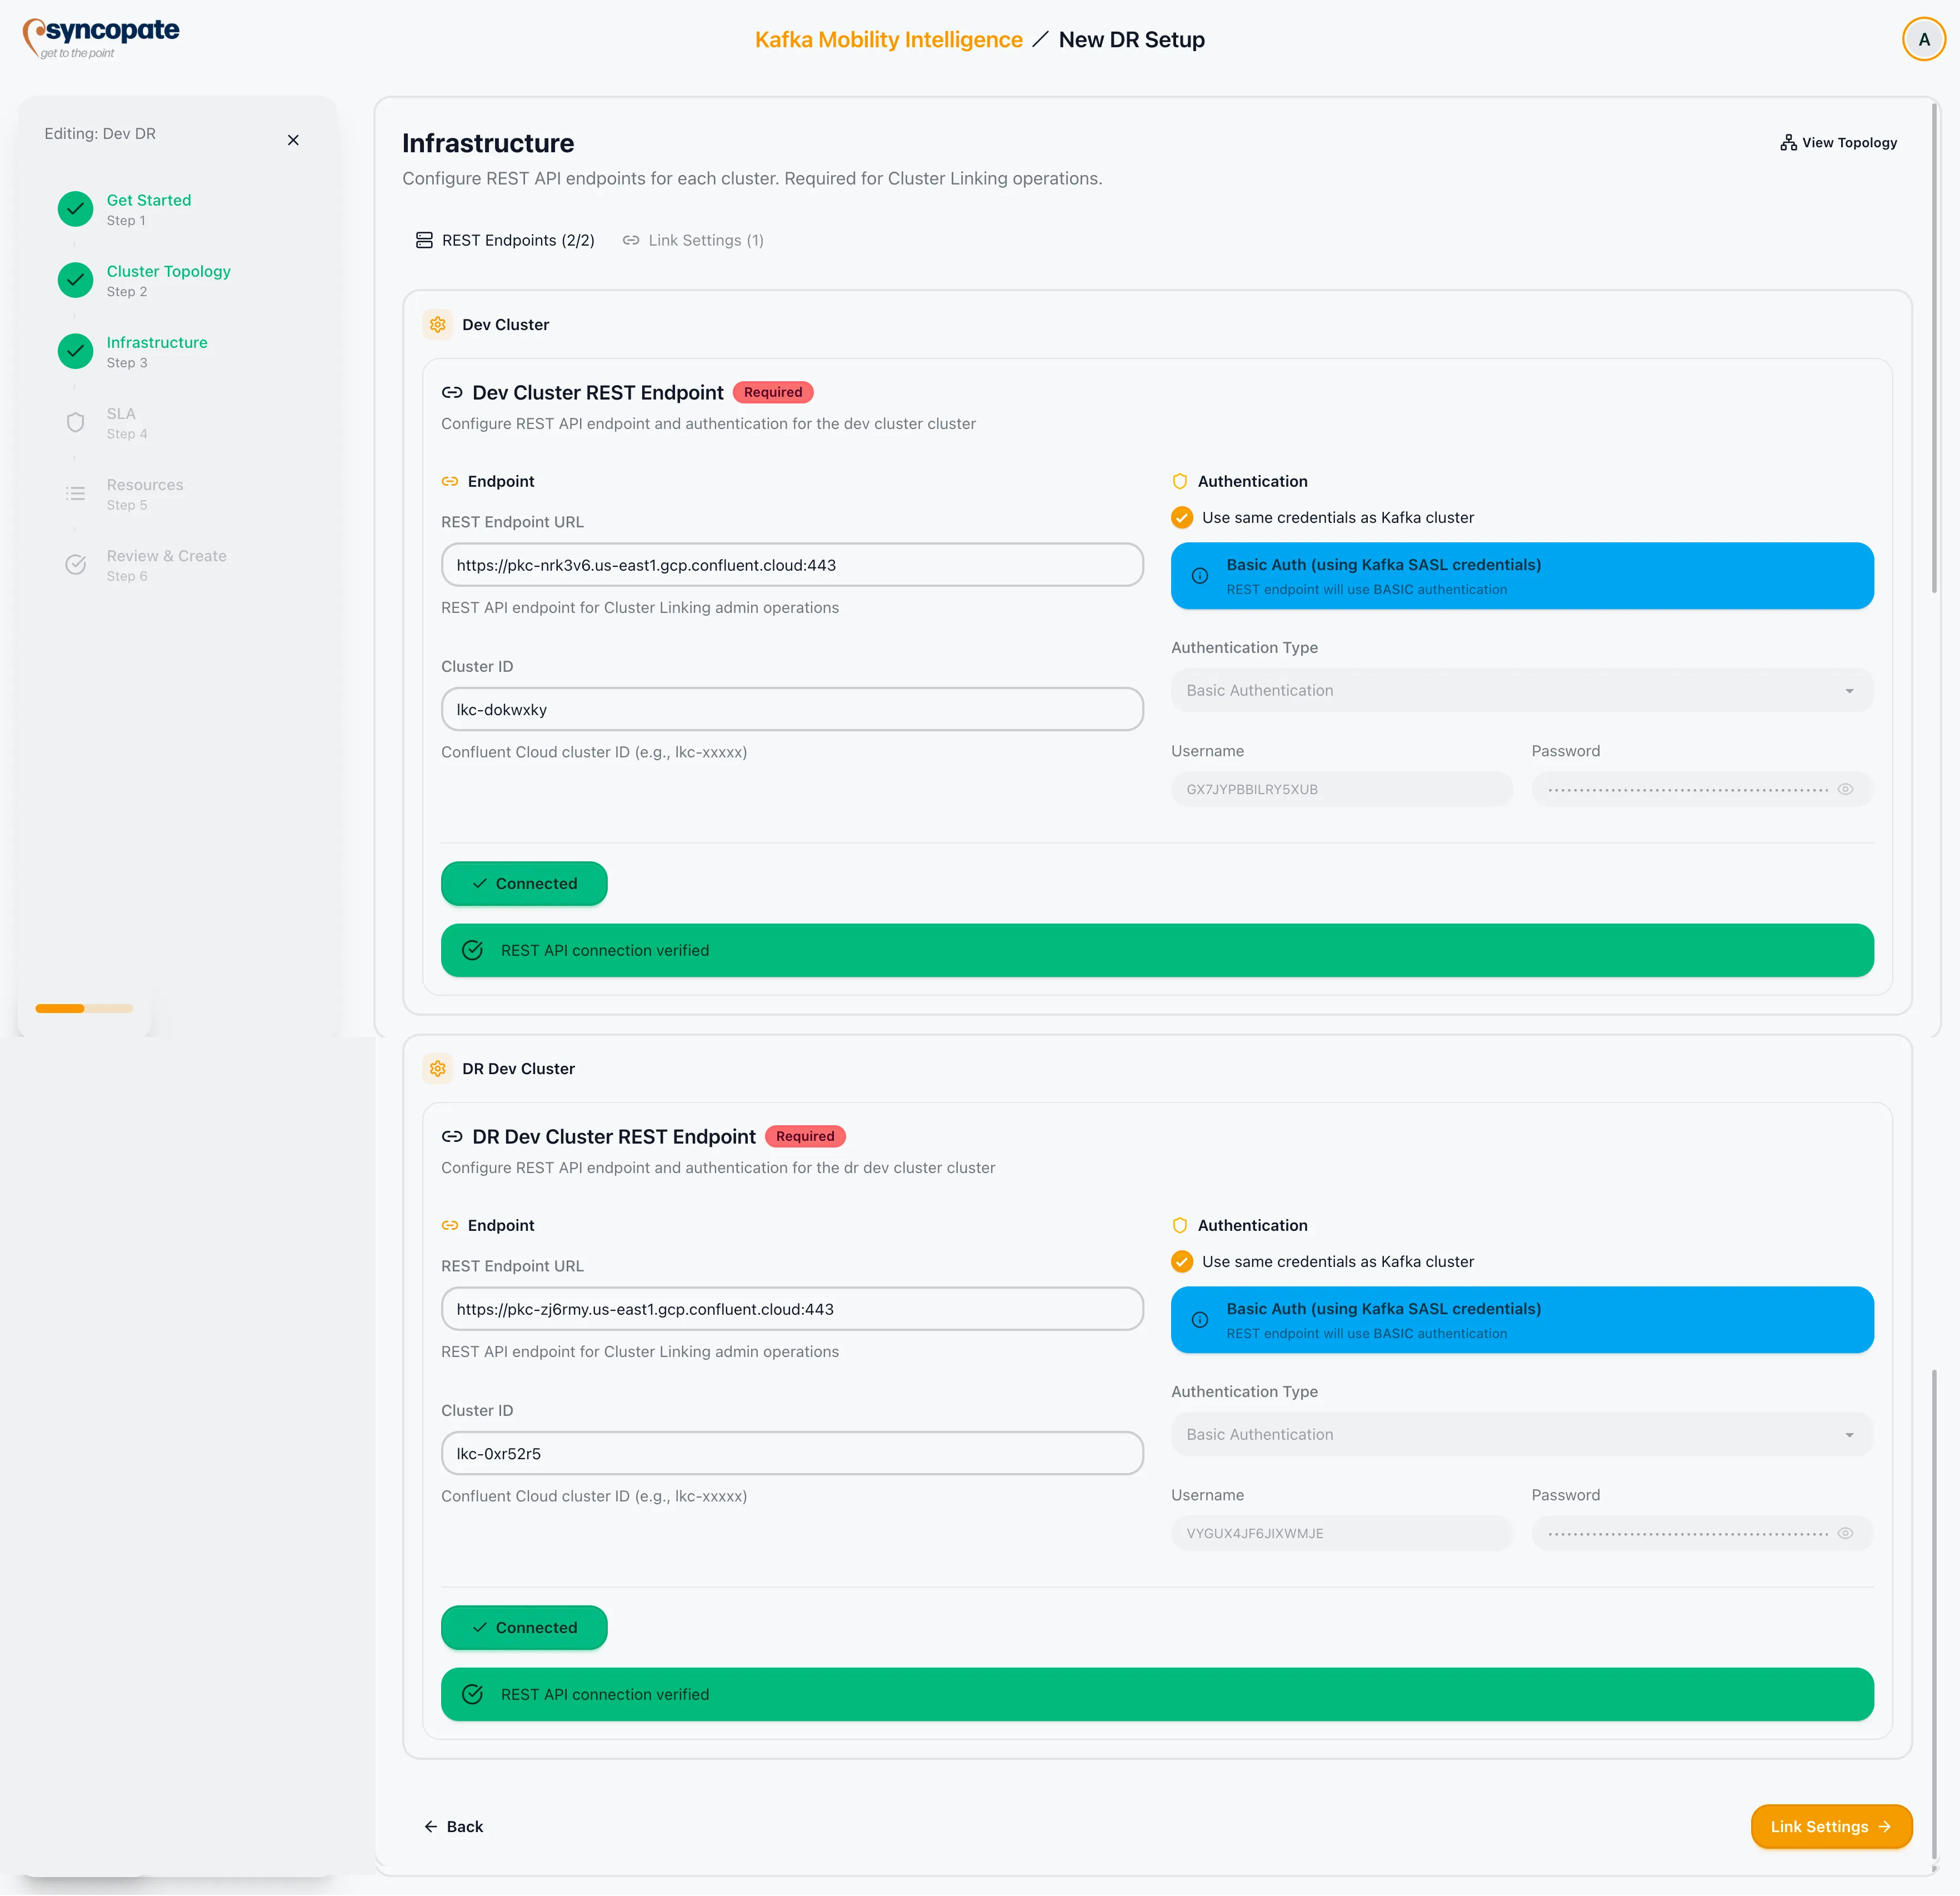This screenshot has width=1960, height=1896.
Task: Open the View Topology link
Action: tap(1839, 143)
